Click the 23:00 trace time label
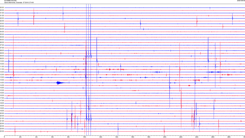The width and height of the screenshot is (245, 138). [2, 129]
